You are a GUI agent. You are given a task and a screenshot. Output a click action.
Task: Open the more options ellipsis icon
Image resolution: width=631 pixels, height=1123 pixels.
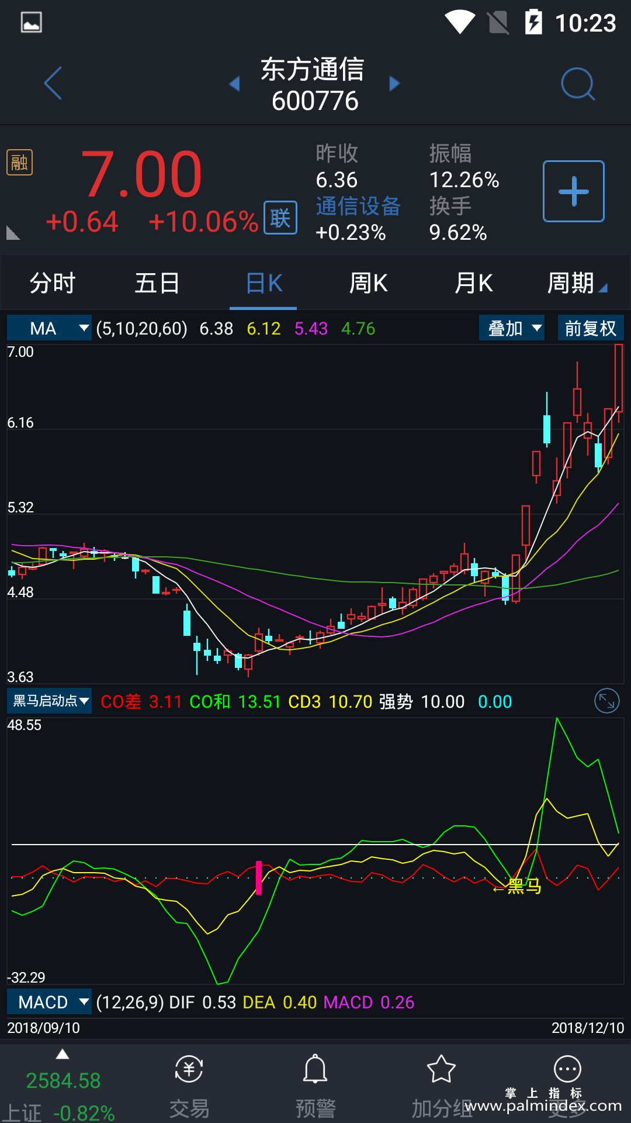[567, 1069]
